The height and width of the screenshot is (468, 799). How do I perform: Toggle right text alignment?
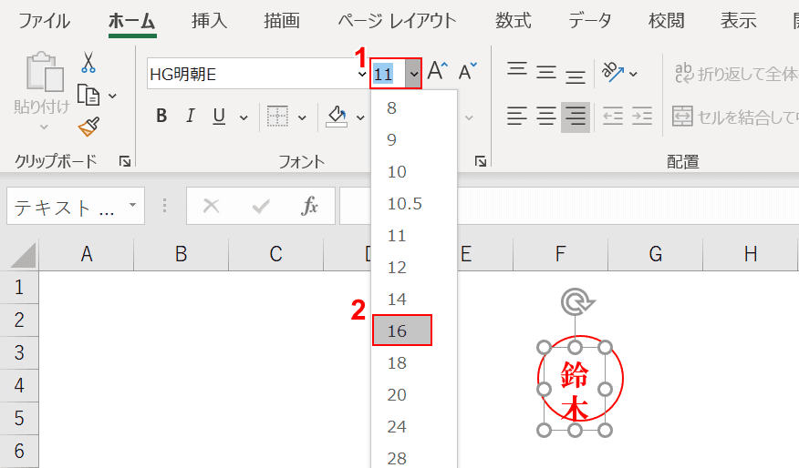click(576, 117)
